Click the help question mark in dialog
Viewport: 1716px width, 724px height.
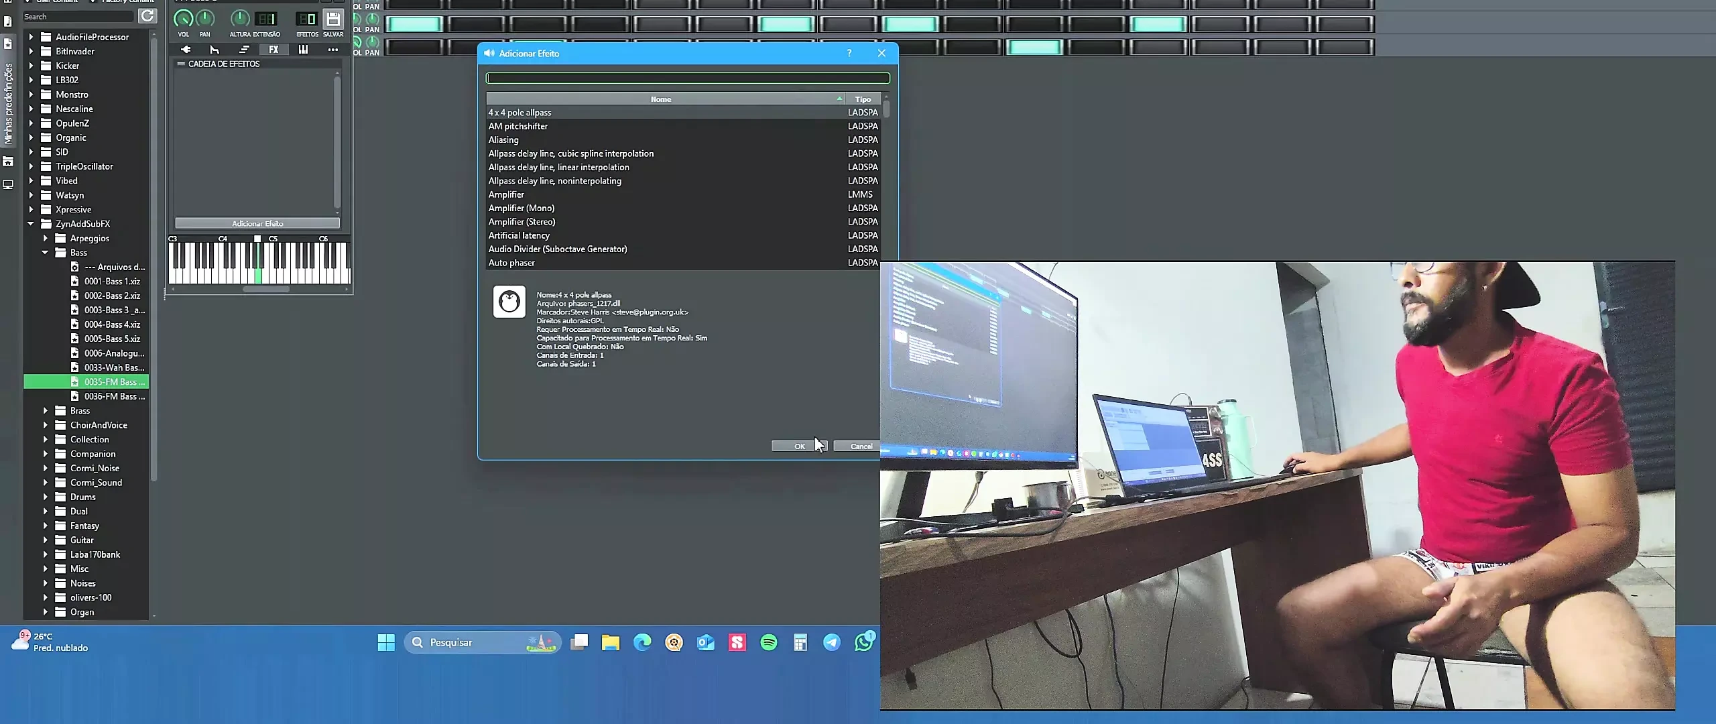(x=849, y=53)
